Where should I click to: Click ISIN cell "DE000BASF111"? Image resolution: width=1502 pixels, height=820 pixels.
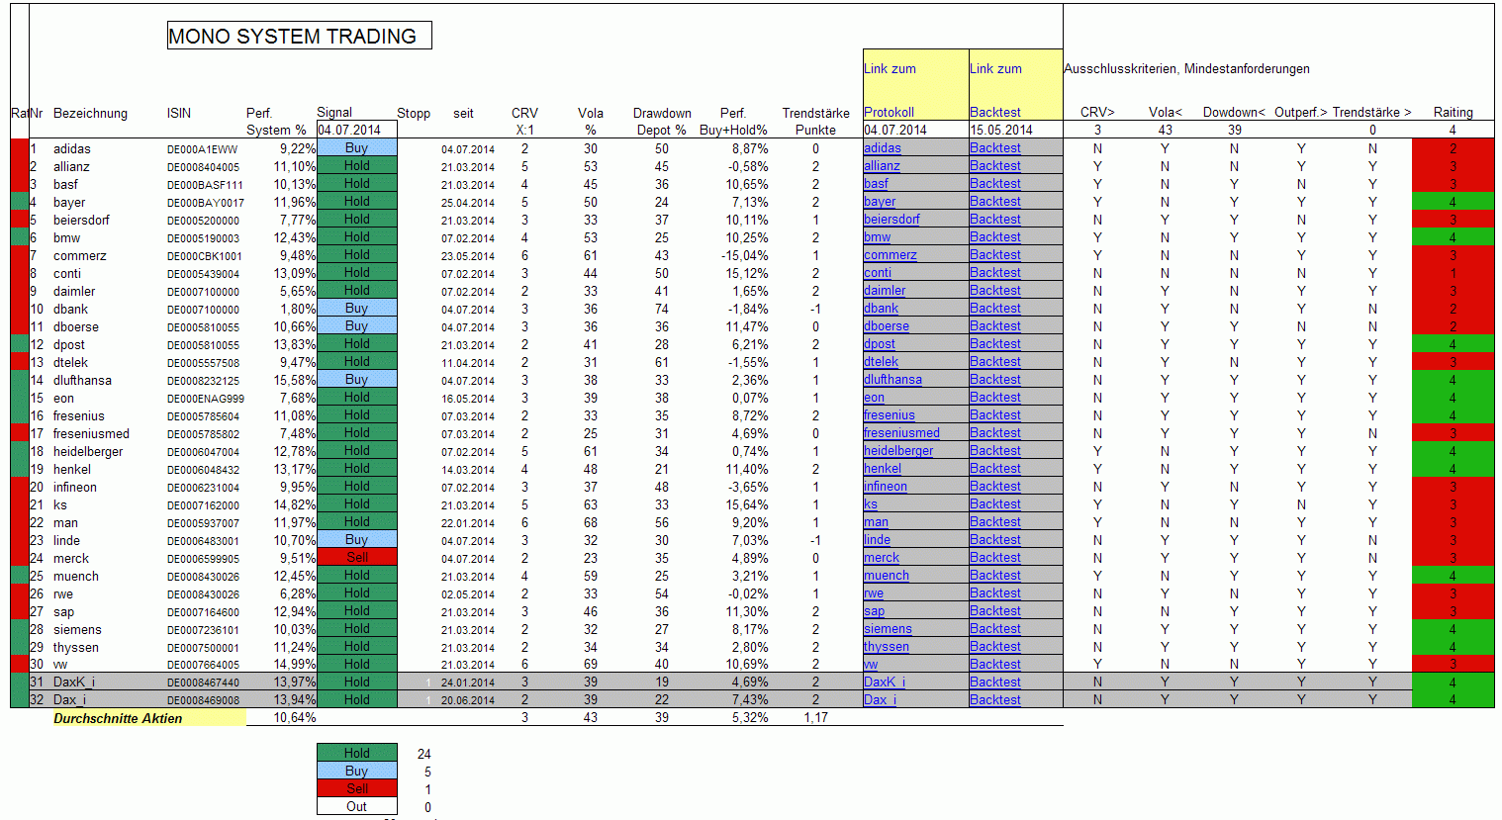(x=205, y=185)
